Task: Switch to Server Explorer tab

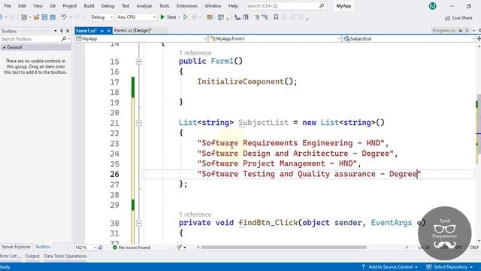Action: (x=16, y=247)
